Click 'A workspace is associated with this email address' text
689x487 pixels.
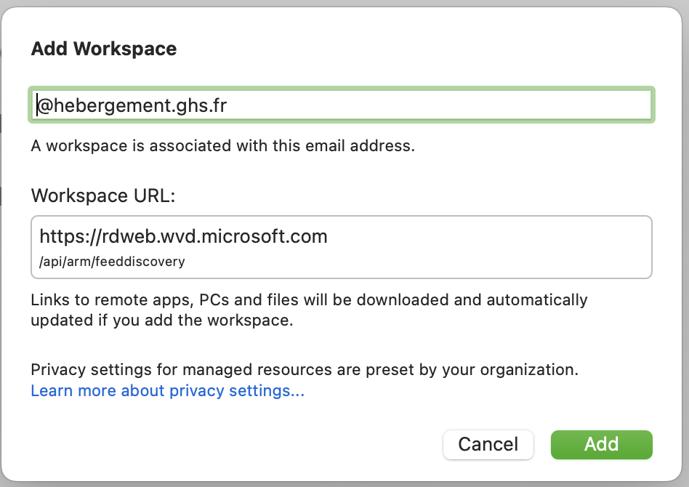[223, 145]
